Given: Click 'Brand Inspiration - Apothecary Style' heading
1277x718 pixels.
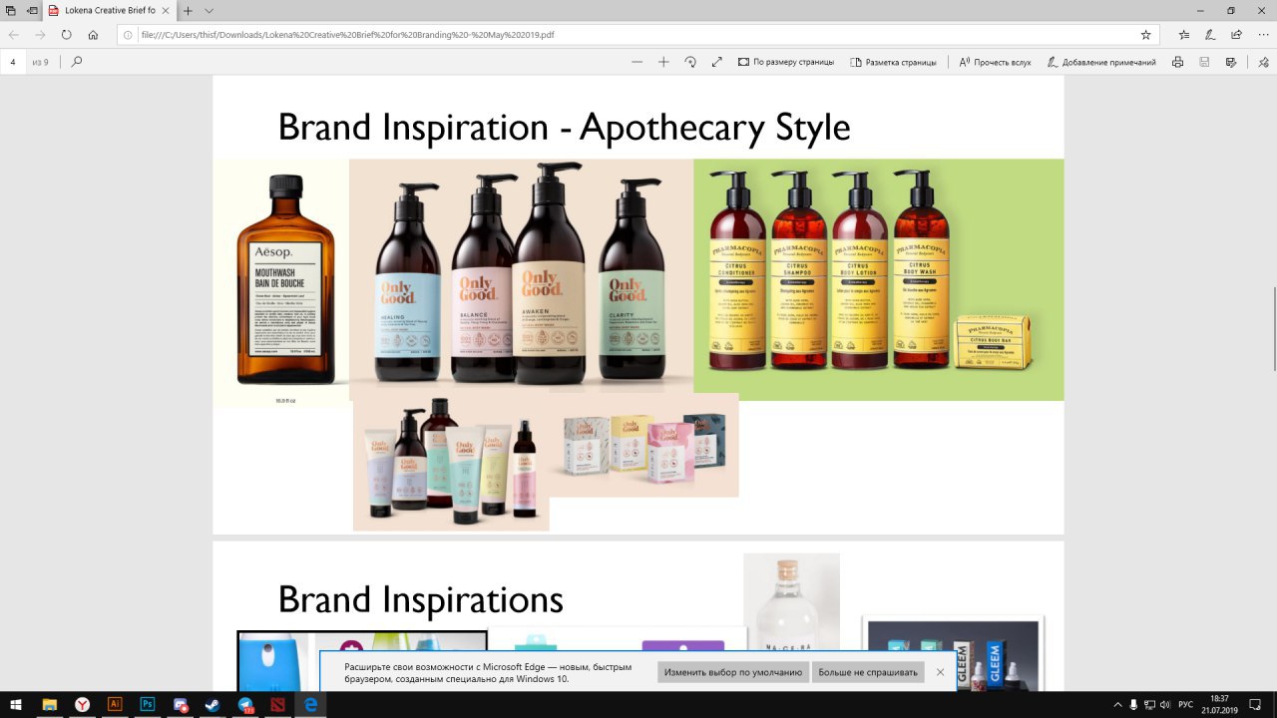Looking at the screenshot, I should tap(564, 128).
